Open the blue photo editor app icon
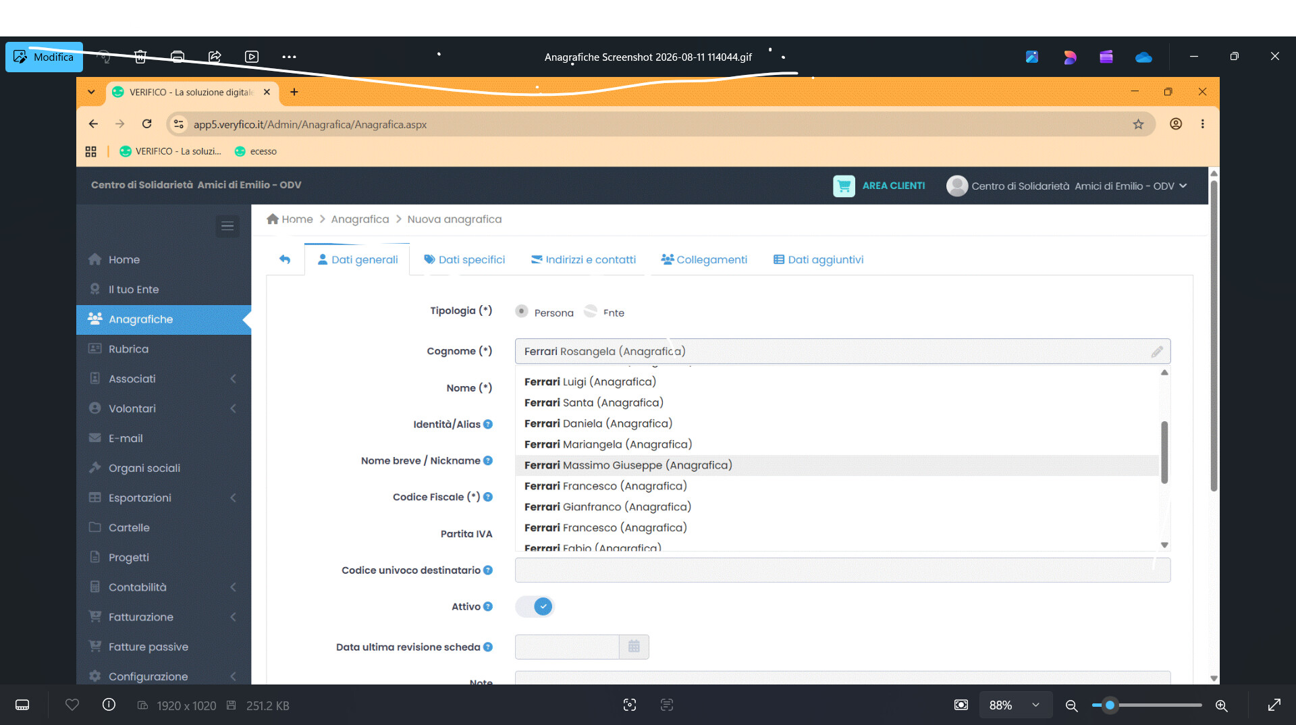 1032,57
